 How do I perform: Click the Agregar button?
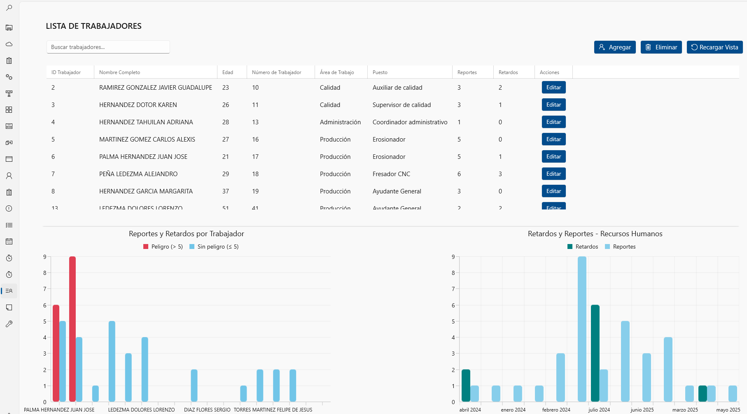[x=615, y=47]
